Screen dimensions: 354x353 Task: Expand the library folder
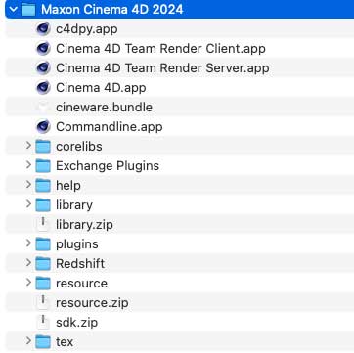(28, 204)
